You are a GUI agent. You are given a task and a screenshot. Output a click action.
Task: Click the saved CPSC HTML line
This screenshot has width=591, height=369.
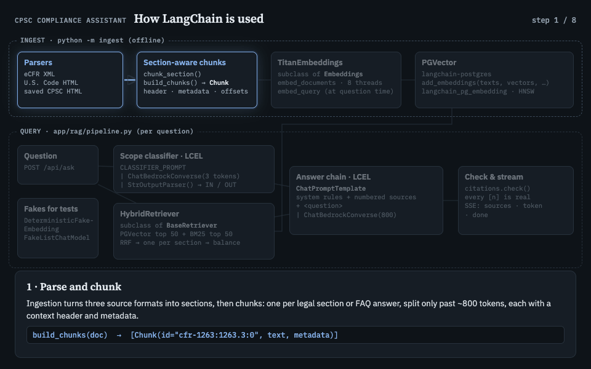53,92
